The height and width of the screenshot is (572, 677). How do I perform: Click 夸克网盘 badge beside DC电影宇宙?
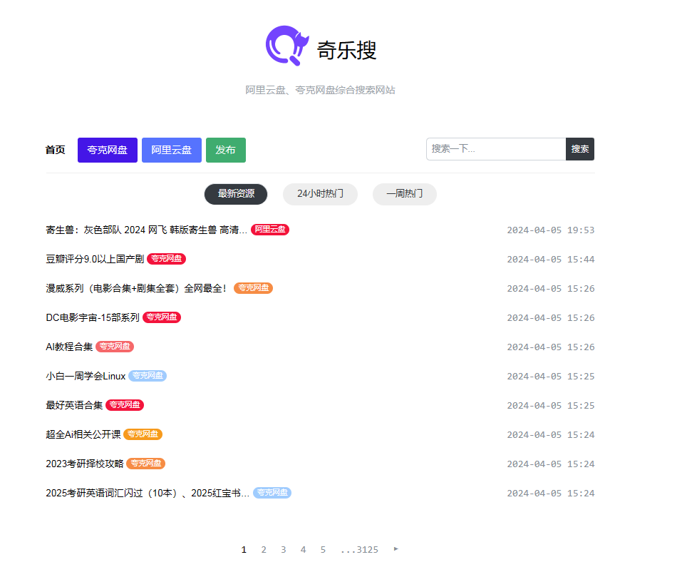click(x=162, y=317)
